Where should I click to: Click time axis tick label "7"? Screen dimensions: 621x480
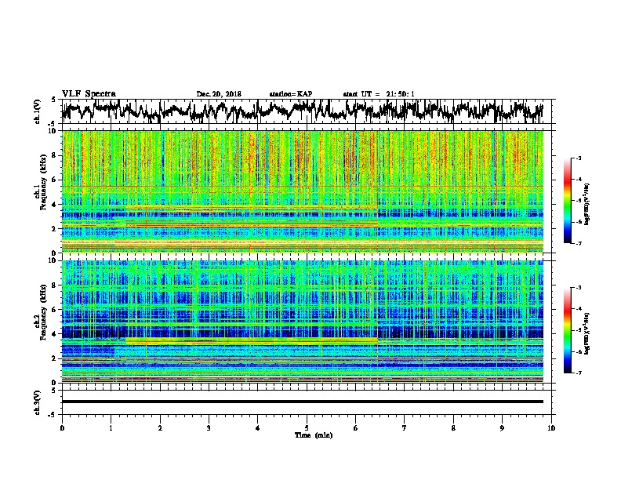[x=405, y=428]
